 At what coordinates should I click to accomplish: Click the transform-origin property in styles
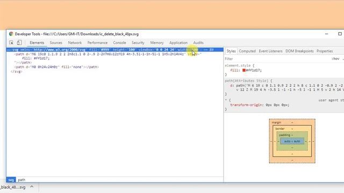[x=246, y=105]
